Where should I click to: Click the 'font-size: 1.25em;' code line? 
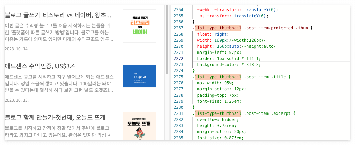click(x=219, y=101)
